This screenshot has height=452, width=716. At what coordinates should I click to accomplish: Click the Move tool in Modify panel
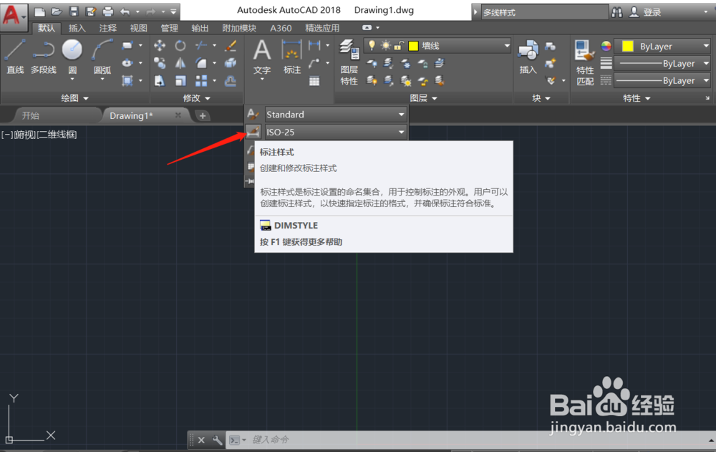[x=160, y=45]
